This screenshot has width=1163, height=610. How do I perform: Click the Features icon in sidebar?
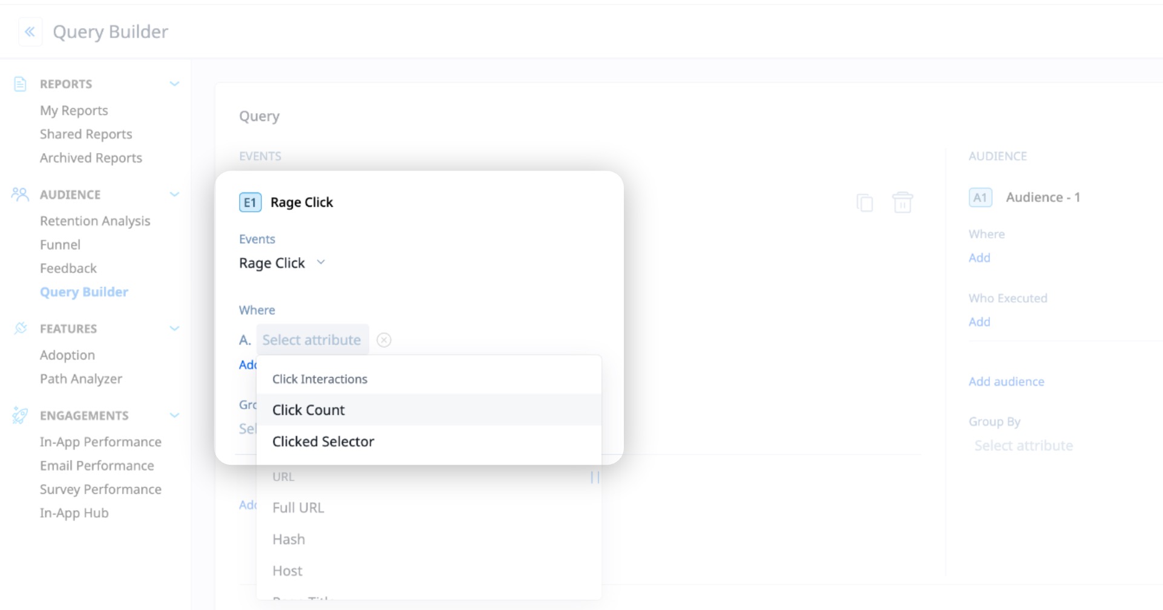click(20, 329)
